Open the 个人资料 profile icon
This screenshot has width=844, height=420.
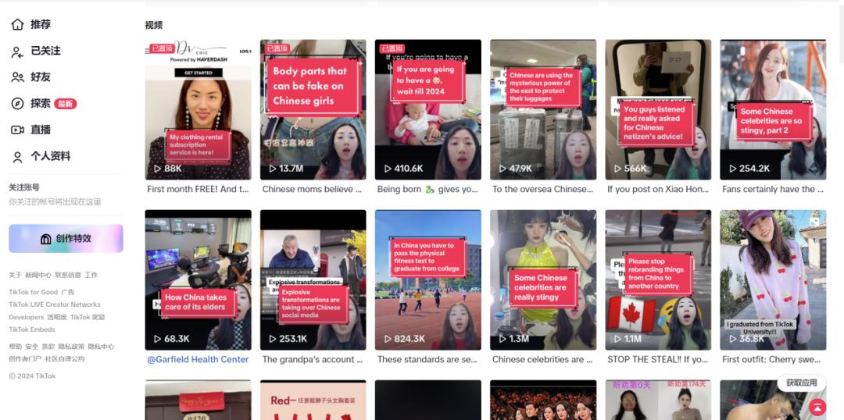(18, 156)
